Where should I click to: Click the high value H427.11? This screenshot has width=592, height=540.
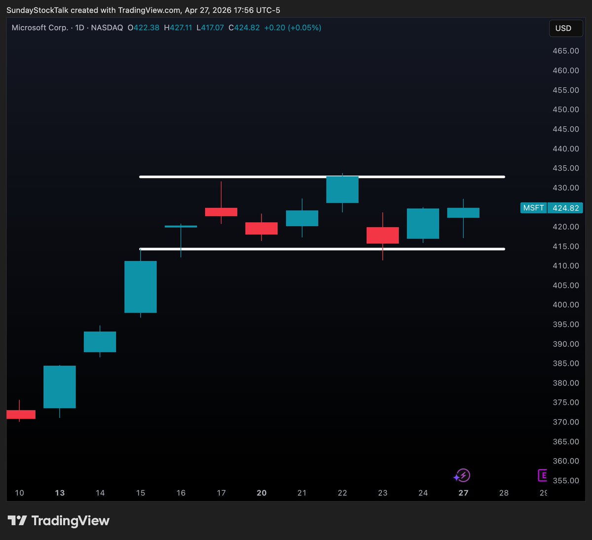[178, 28]
